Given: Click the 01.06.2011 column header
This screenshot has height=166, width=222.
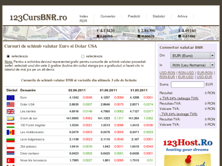Looking at the screenshot, I should pos(108,90).
